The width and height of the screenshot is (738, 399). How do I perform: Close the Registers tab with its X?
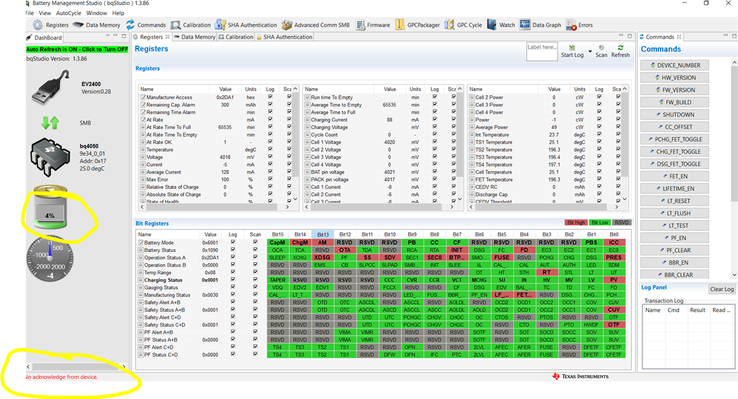point(167,37)
